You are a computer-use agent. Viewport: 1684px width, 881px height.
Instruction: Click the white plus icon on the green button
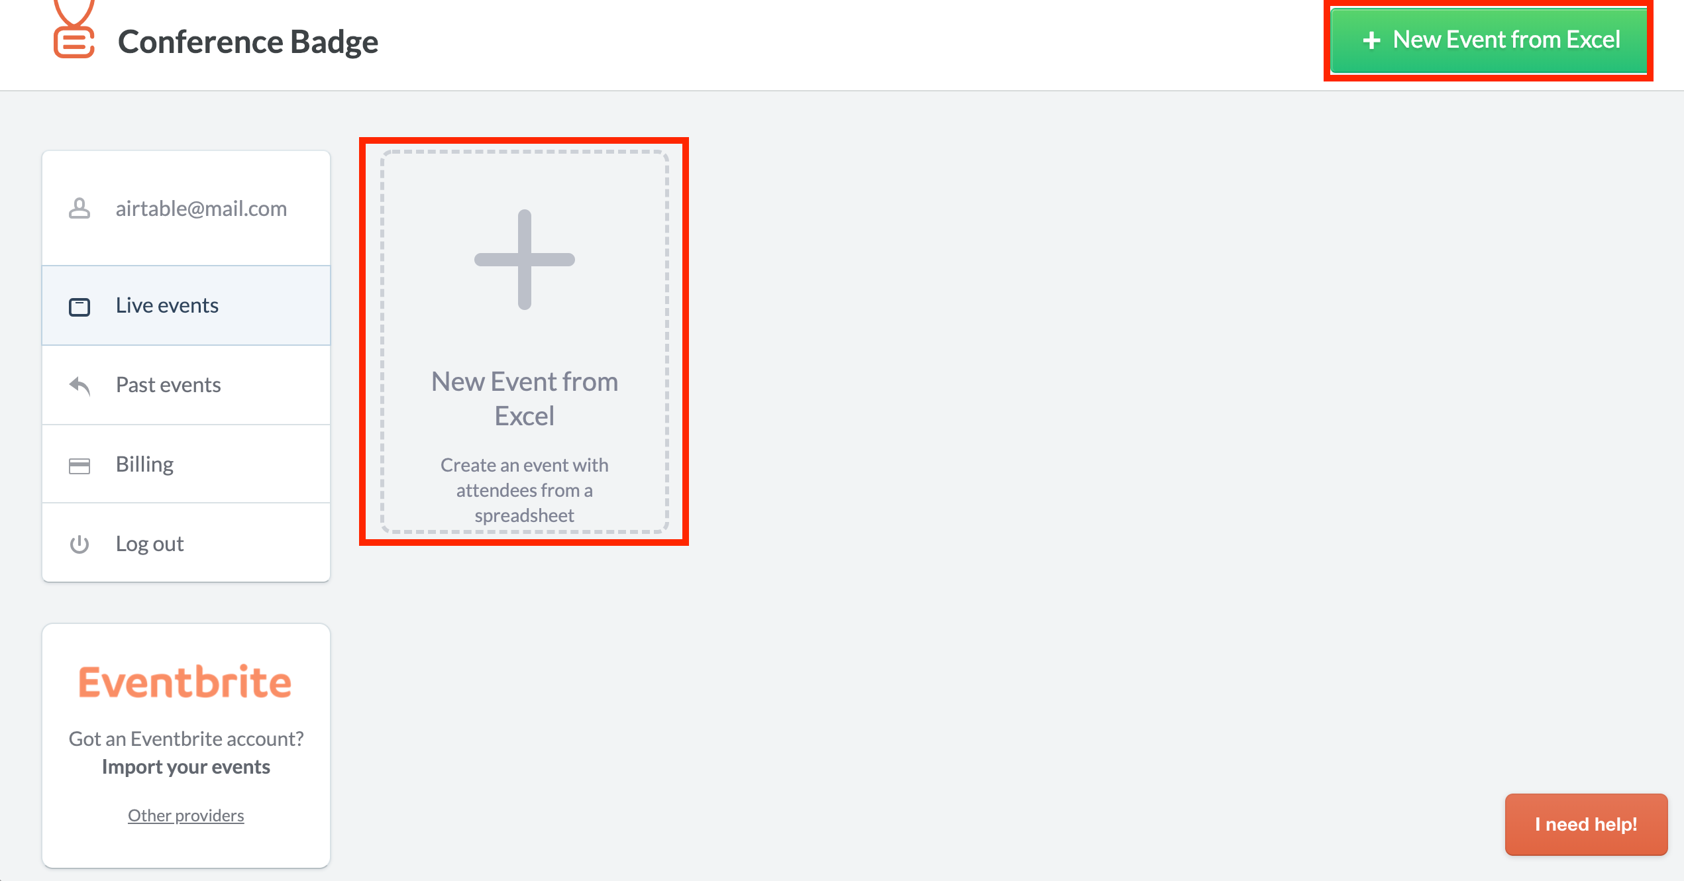(1371, 40)
